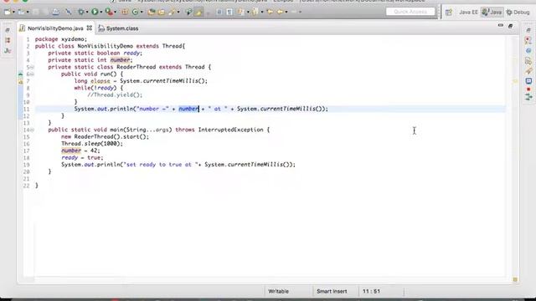The width and height of the screenshot is (536, 301).
Task: Switch to the Java EE perspective
Action: click(468, 12)
